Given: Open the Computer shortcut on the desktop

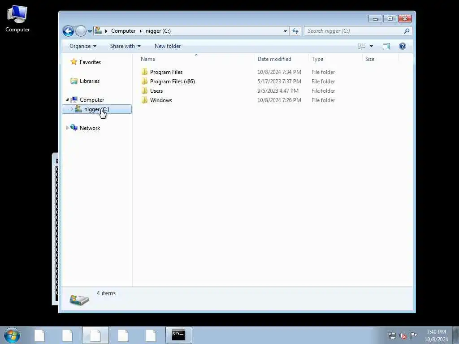Looking at the screenshot, I should 17,19.
